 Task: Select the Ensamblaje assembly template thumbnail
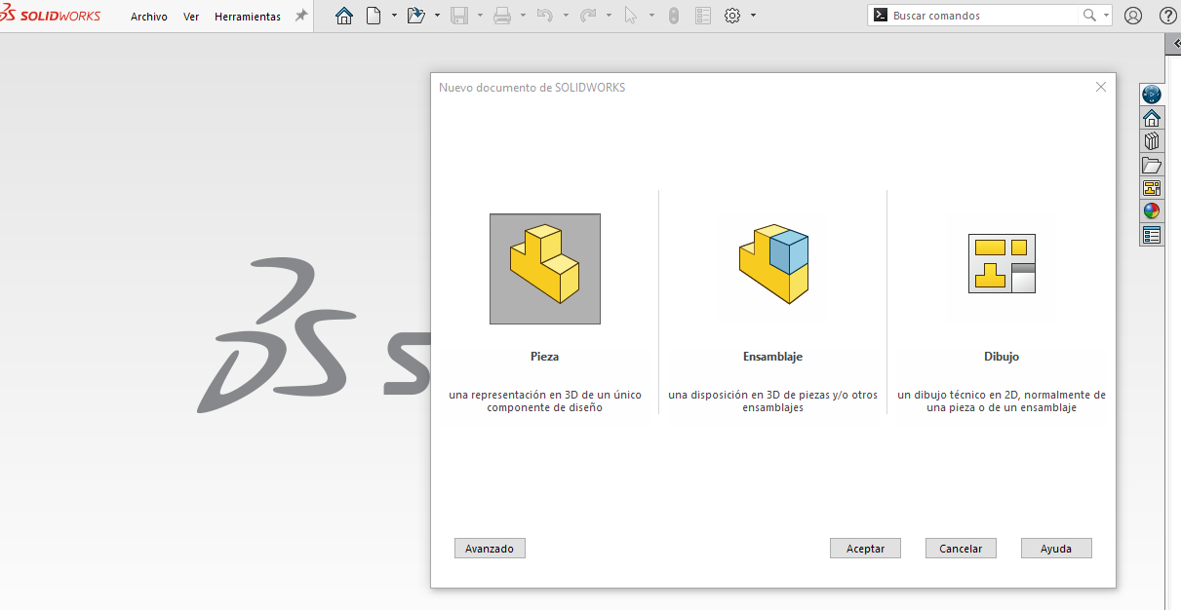click(x=773, y=265)
